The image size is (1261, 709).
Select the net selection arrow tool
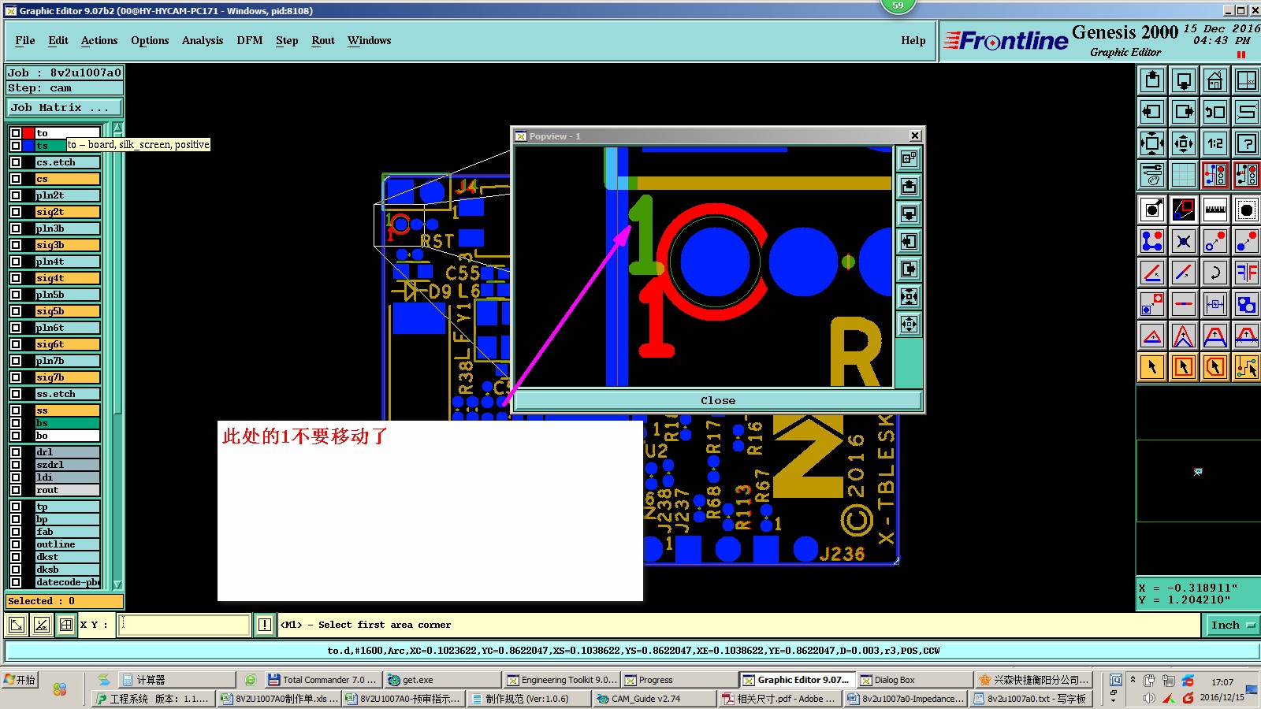tap(1247, 367)
